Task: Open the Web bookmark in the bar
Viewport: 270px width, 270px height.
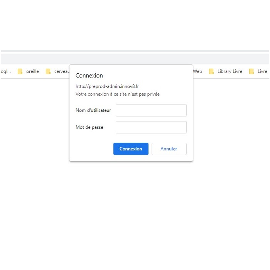Action: [x=197, y=71]
